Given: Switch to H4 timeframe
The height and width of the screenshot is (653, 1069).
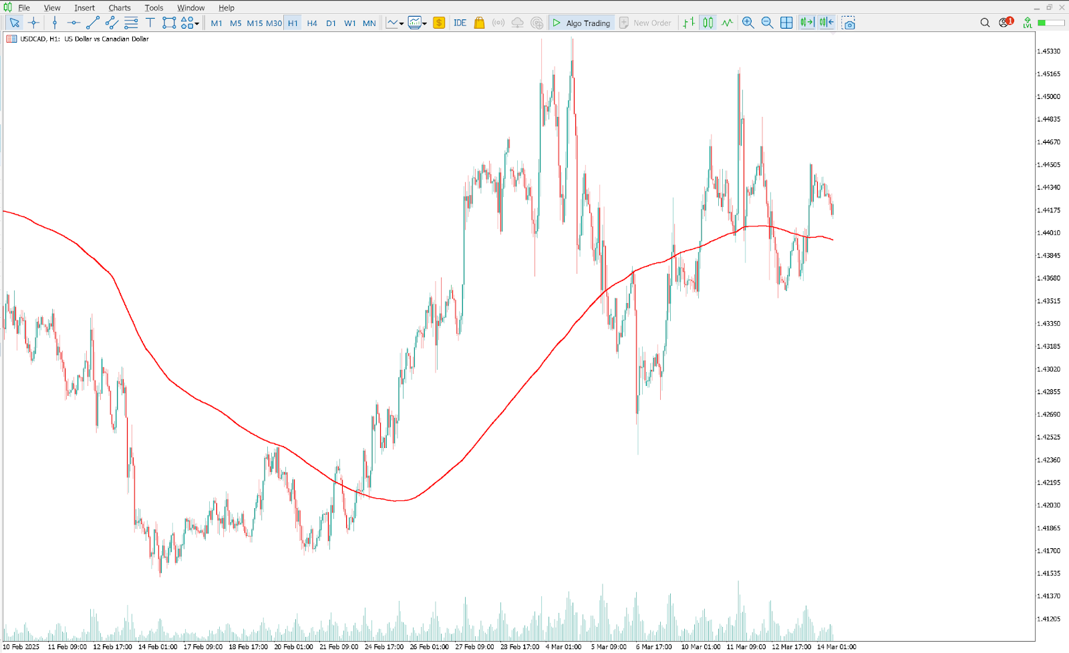Looking at the screenshot, I should tap(312, 23).
